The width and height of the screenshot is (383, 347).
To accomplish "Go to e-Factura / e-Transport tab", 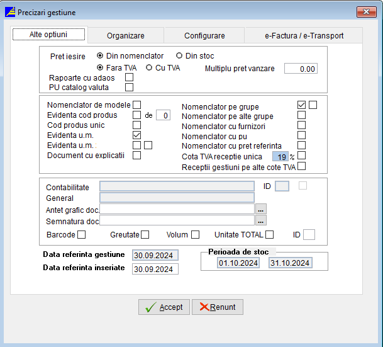I will (303, 36).
